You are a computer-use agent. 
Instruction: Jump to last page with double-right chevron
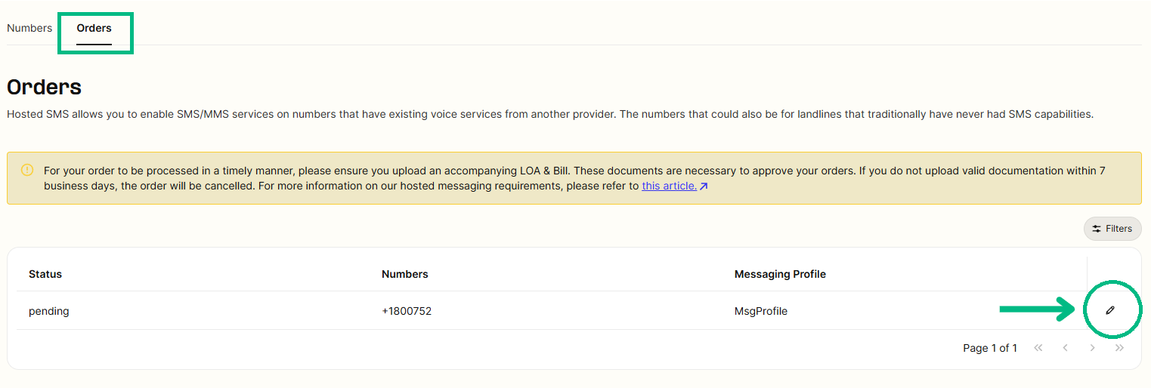click(x=1119, y=348)
